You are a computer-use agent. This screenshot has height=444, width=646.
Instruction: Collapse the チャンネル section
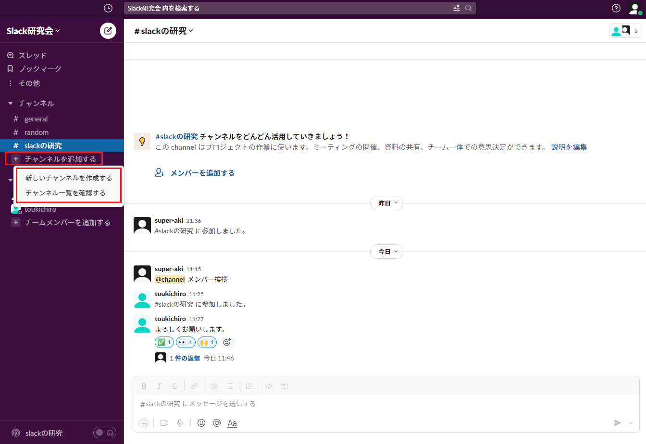[x=11, y=103]
